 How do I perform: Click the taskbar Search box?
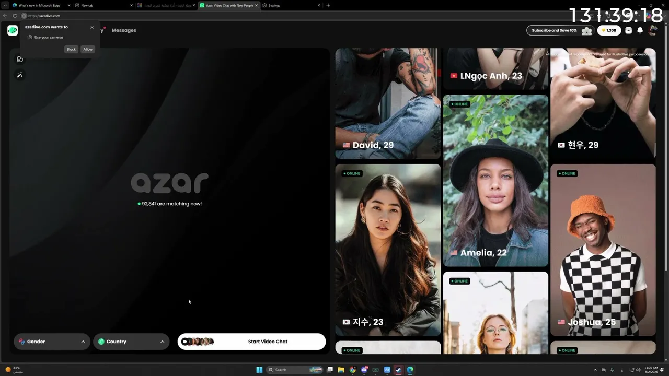tap(294, 370)
